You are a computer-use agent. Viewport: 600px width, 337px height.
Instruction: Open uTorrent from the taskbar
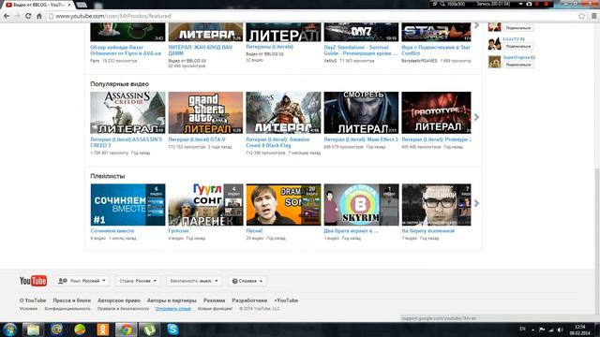149,330
